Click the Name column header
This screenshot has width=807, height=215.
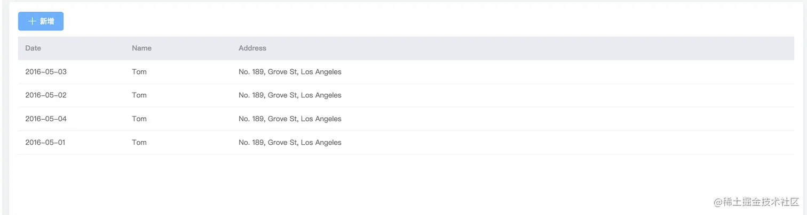pos(141,48)
